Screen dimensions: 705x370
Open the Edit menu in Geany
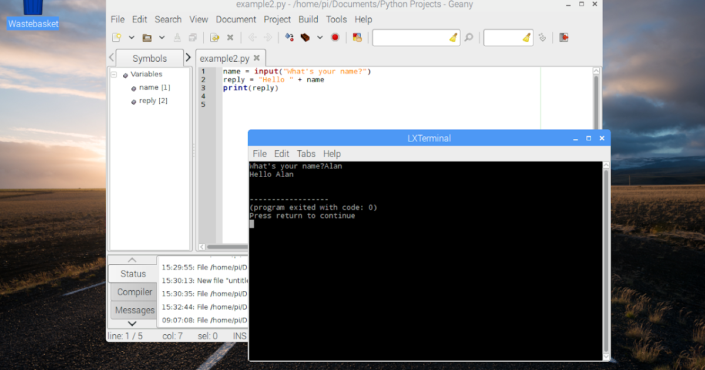tap(140, 19)
